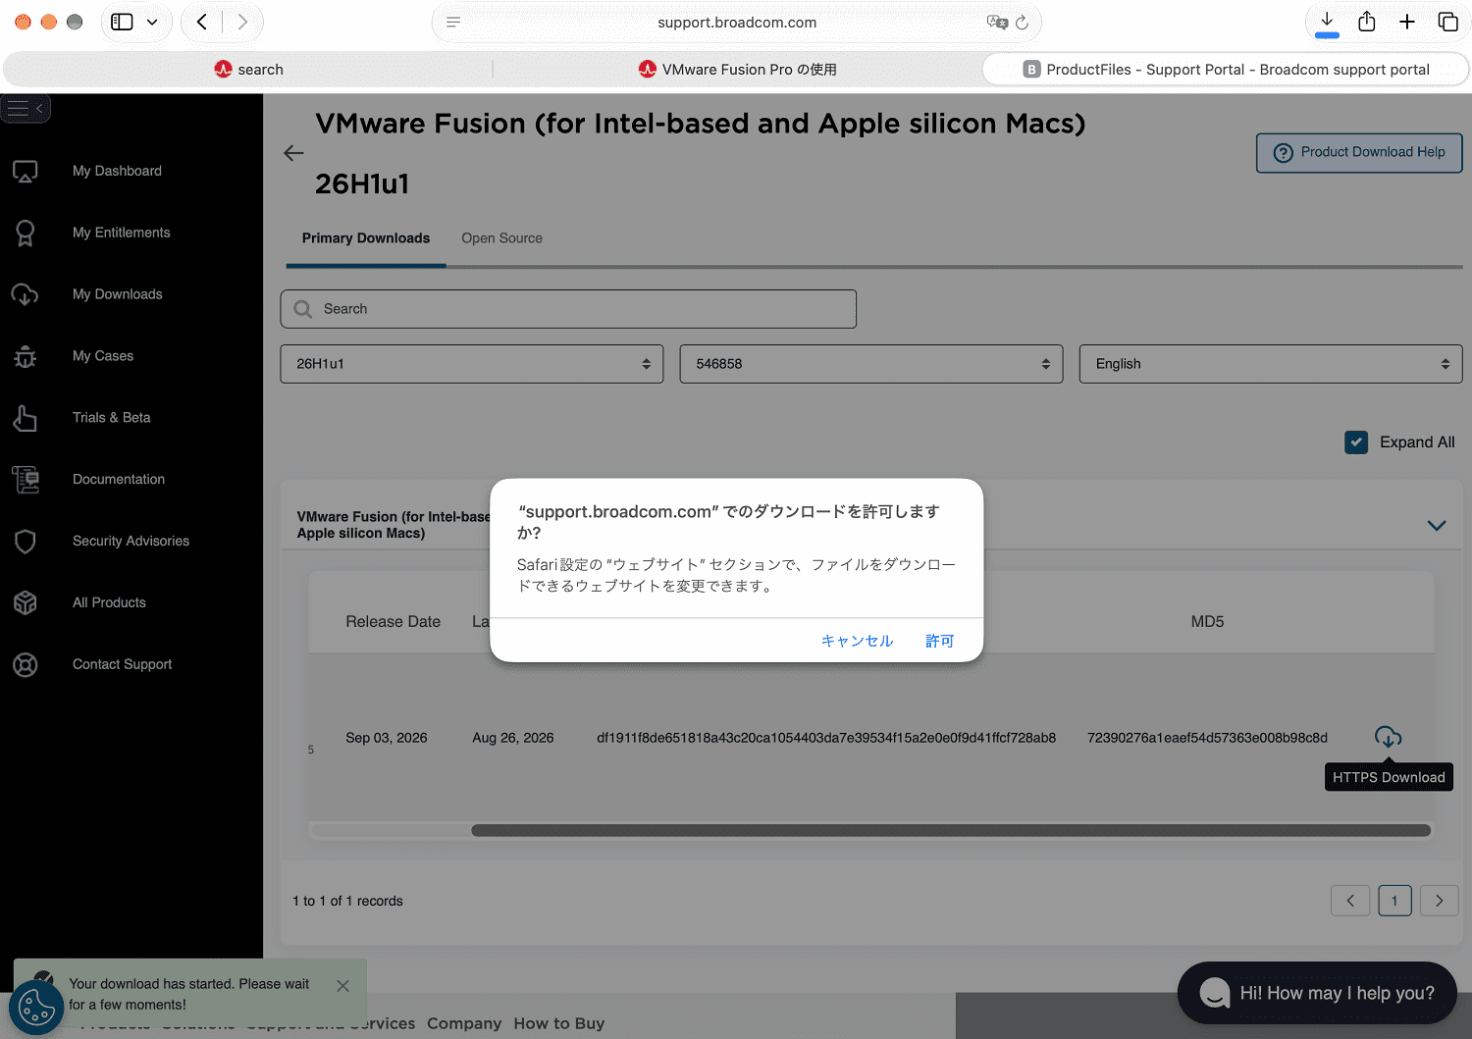
Task: Click the Security Advisories shield icon
Action: [x=26, y=542]
